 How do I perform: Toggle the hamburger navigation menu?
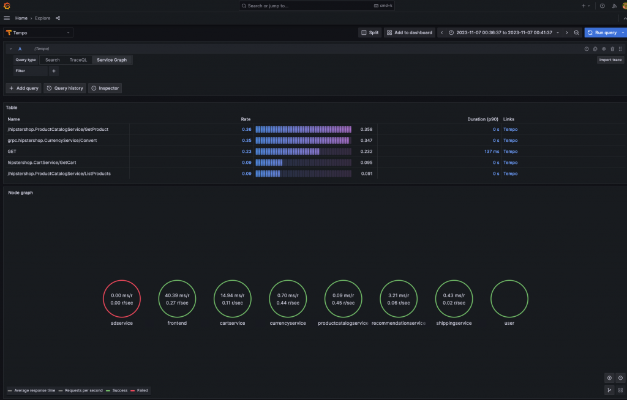click(7, 18)
